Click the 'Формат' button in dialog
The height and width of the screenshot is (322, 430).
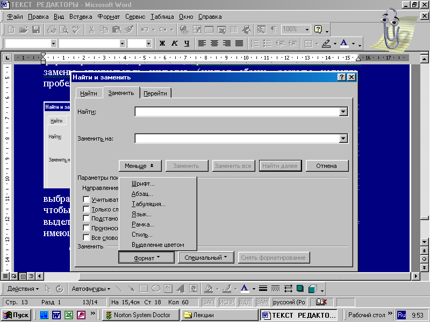click(146, 258)
